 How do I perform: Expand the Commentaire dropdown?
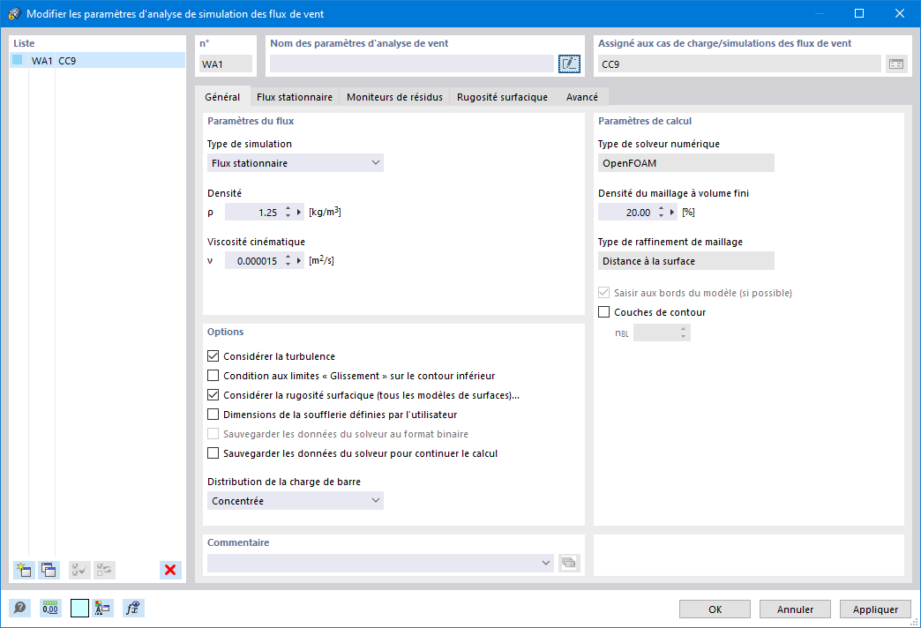pos(546,563)
